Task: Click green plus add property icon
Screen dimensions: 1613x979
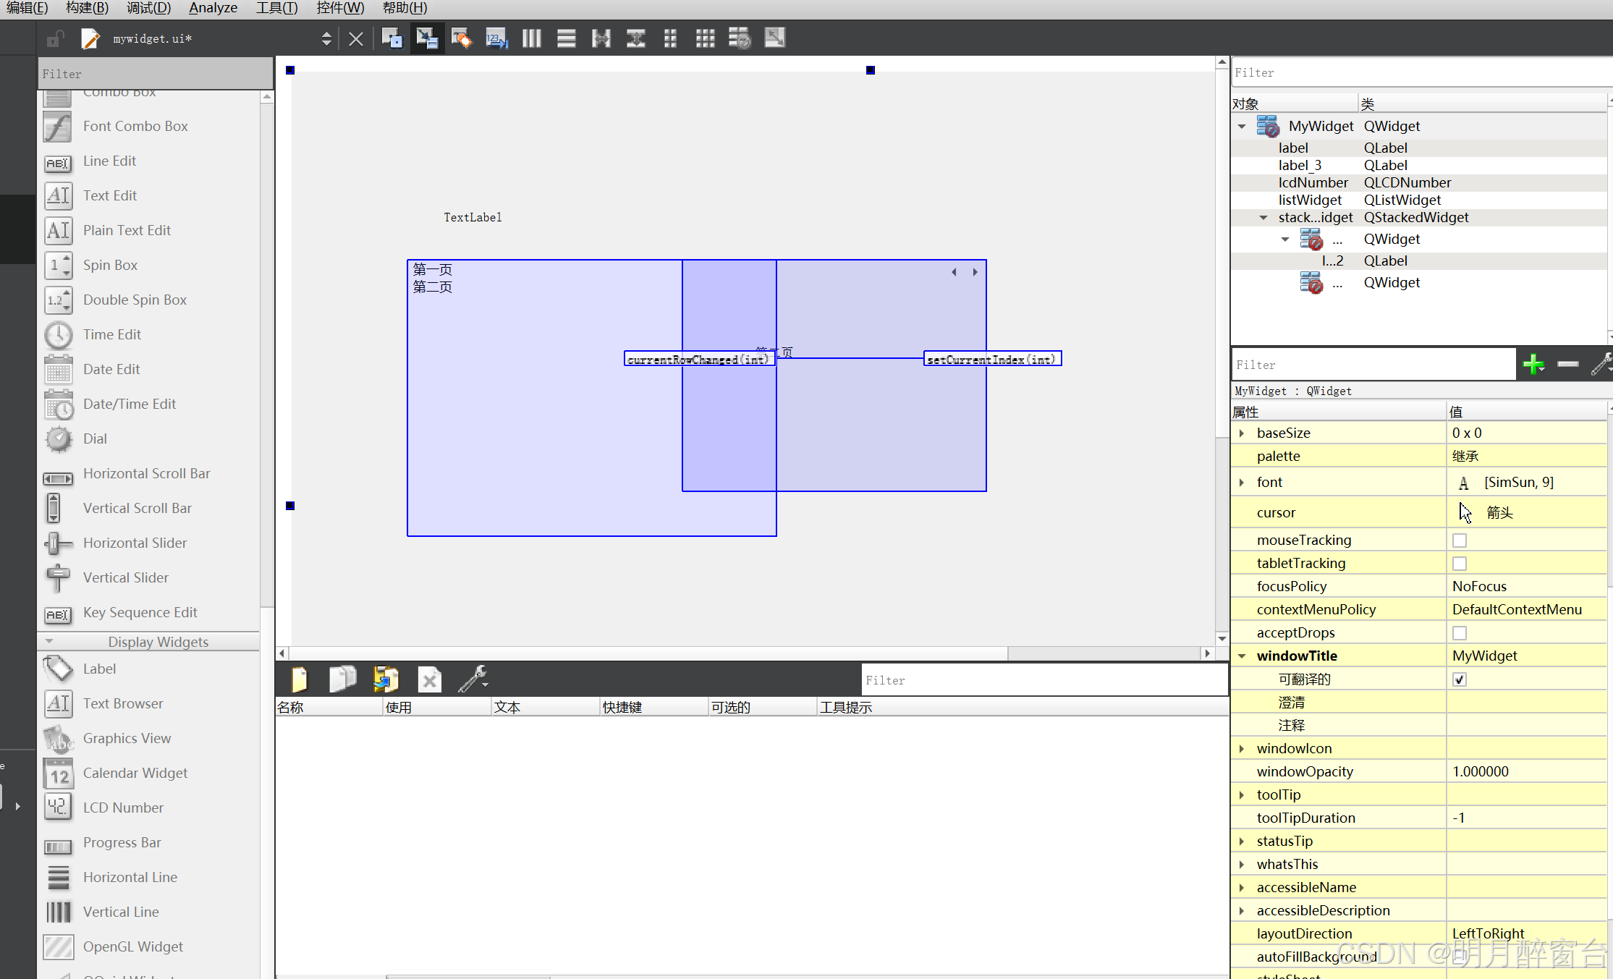Action: tap(1533, 365)
